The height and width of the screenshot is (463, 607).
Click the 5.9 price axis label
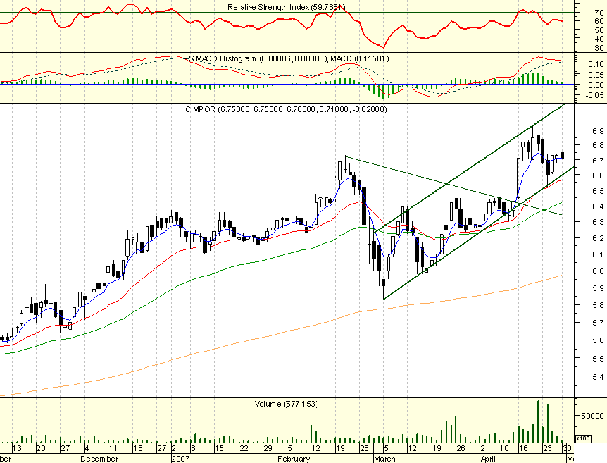(x=598, y=289)
